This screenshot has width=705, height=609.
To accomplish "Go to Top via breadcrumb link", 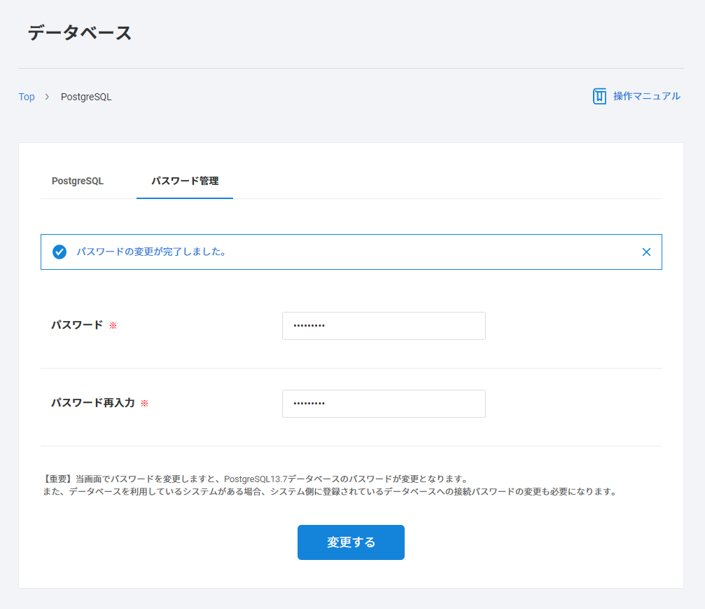I will click(27, 97).
